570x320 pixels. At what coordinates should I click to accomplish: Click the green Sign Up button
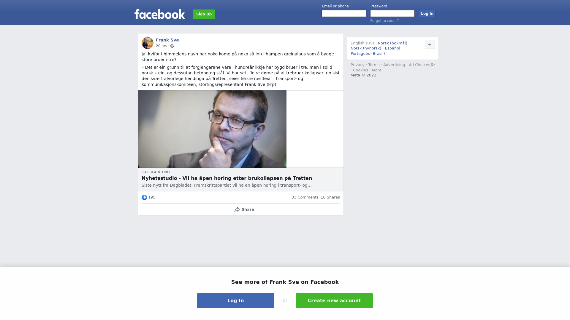204,14
